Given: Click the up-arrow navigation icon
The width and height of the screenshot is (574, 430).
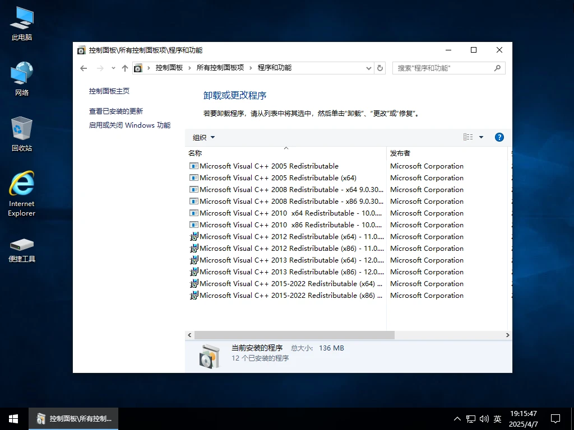Looking at the screenshot, I should click(x=124, y=68).
